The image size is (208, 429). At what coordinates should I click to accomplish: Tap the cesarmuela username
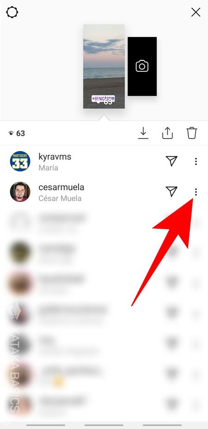(61, 187)
